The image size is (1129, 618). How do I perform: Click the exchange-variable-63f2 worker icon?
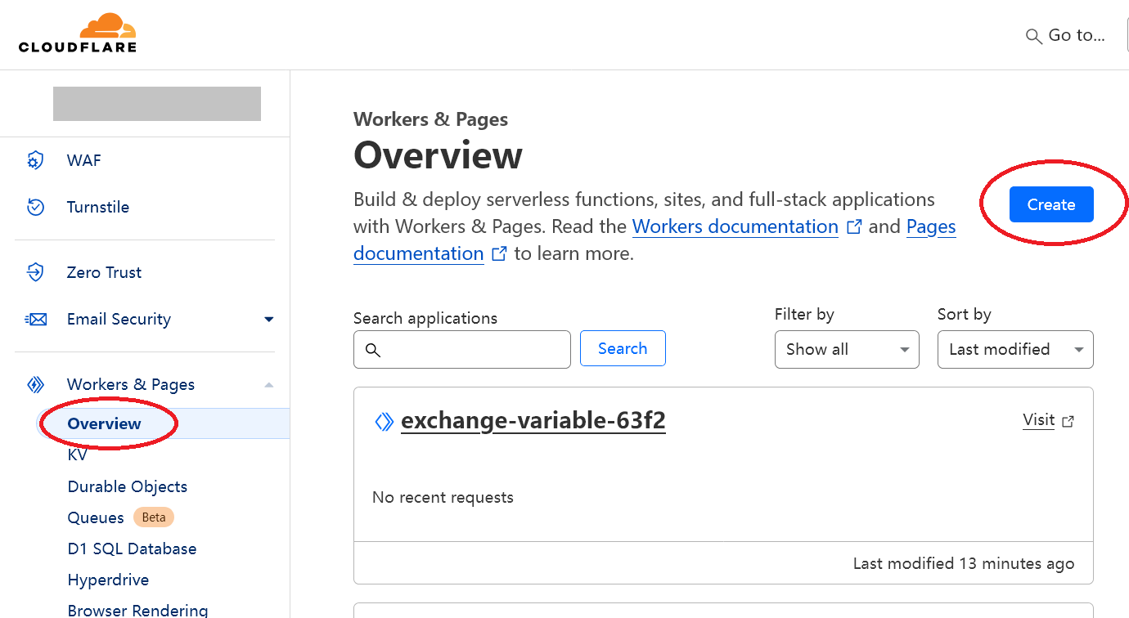(384, 422)
